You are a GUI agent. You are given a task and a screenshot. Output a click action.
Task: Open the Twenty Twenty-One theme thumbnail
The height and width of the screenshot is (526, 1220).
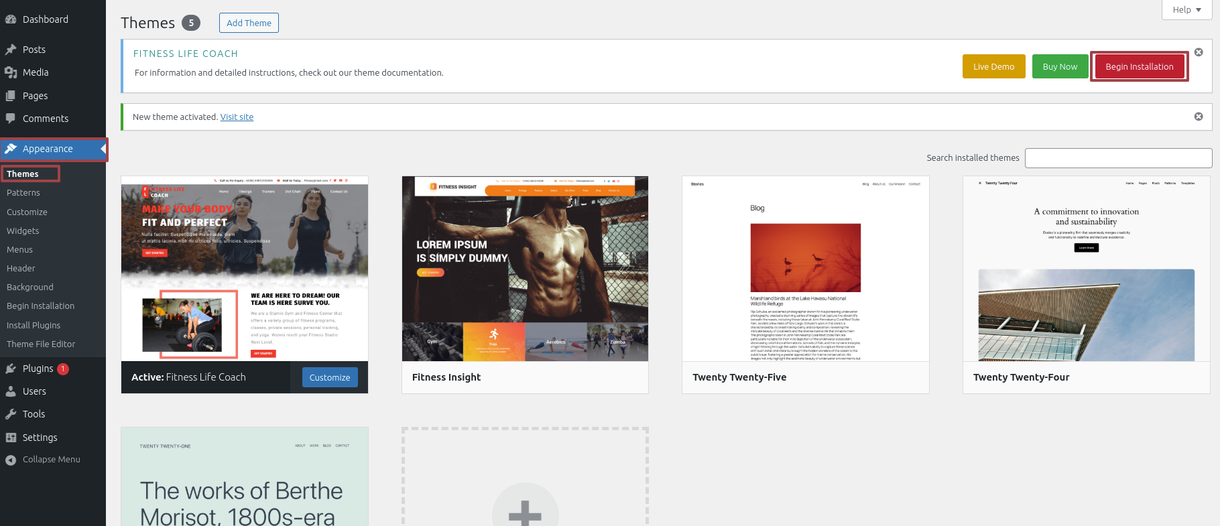click(245, 476)
